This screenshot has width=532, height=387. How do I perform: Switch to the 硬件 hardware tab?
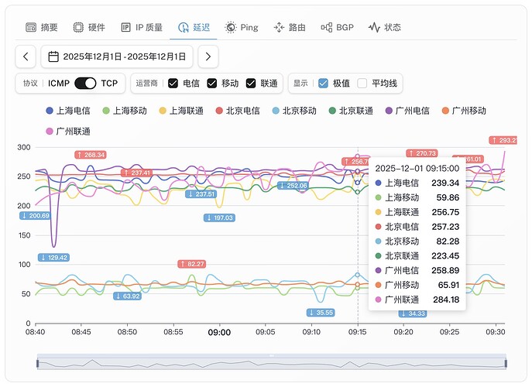89,27
